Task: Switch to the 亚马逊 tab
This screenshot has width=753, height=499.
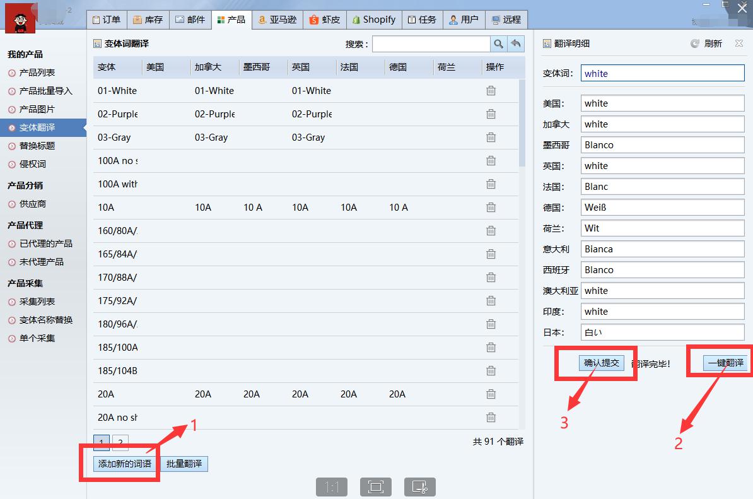Action: [x=277, y=20]
